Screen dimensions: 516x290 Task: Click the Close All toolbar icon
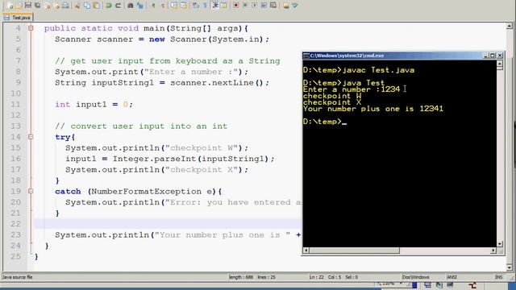[56, 6]
